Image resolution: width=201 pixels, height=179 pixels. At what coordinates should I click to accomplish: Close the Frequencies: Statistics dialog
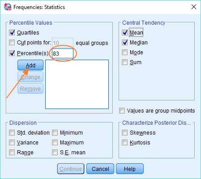click(194, 7)
